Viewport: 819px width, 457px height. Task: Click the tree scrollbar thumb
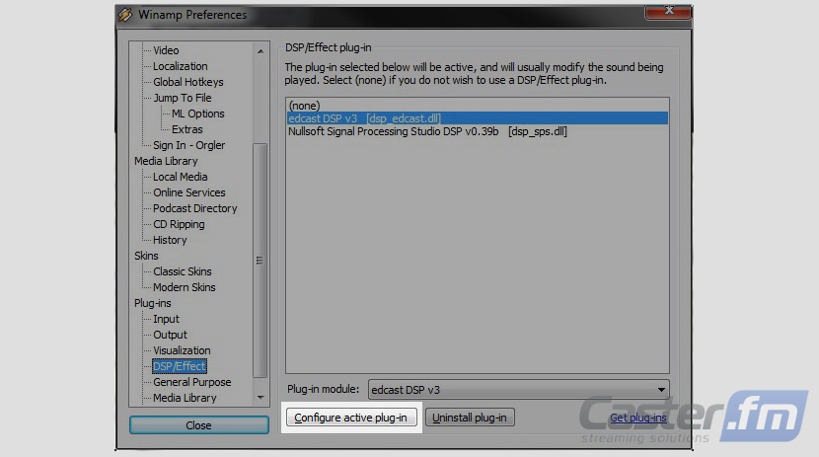pos(261,261)
